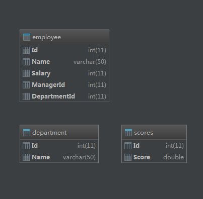Click the column icon beside department Name
Image resolution: width=203 pixels, height=199 pixels.
click(x=26, y=157)
